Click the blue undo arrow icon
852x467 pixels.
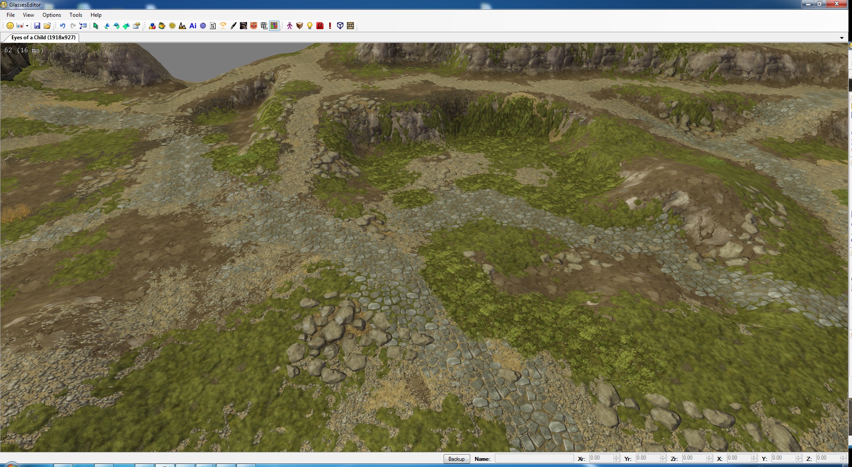pos(62,26)
